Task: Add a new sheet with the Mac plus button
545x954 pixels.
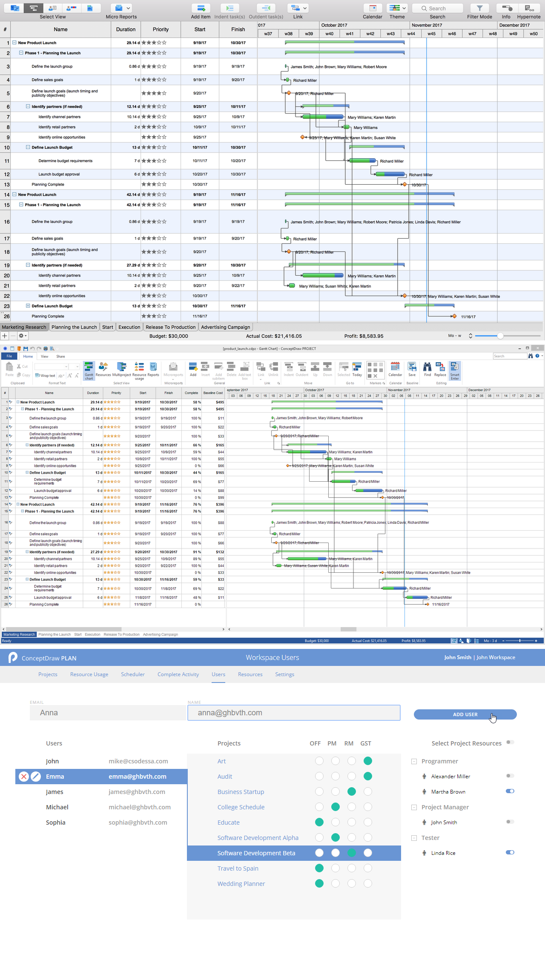Action: [x=5, y=336]
